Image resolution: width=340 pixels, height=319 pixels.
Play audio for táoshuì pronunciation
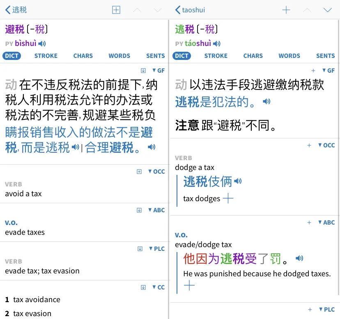(x=217, y=44)
